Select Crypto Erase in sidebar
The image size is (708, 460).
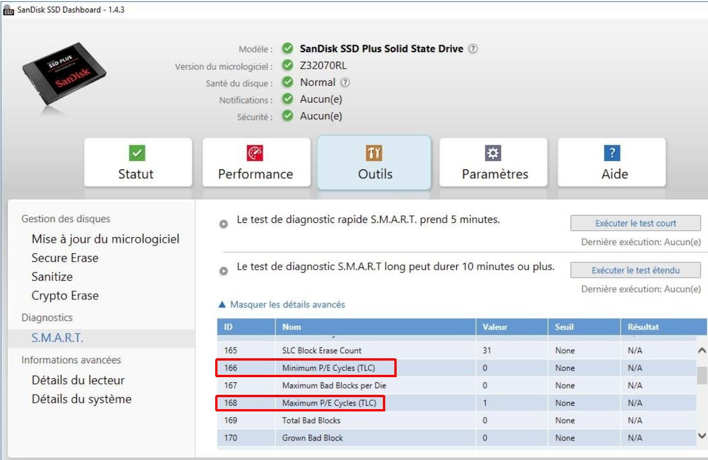[x=65, y=295]
